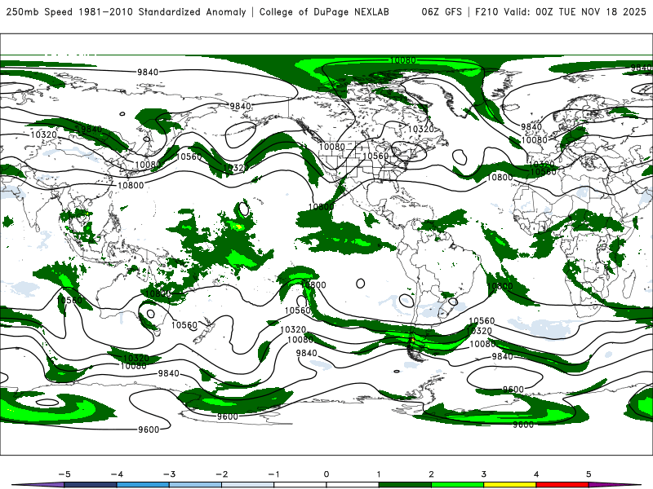Click the colorbar tick label 0
The width and height of the screenshot is (653, 489).
point(326,474)
